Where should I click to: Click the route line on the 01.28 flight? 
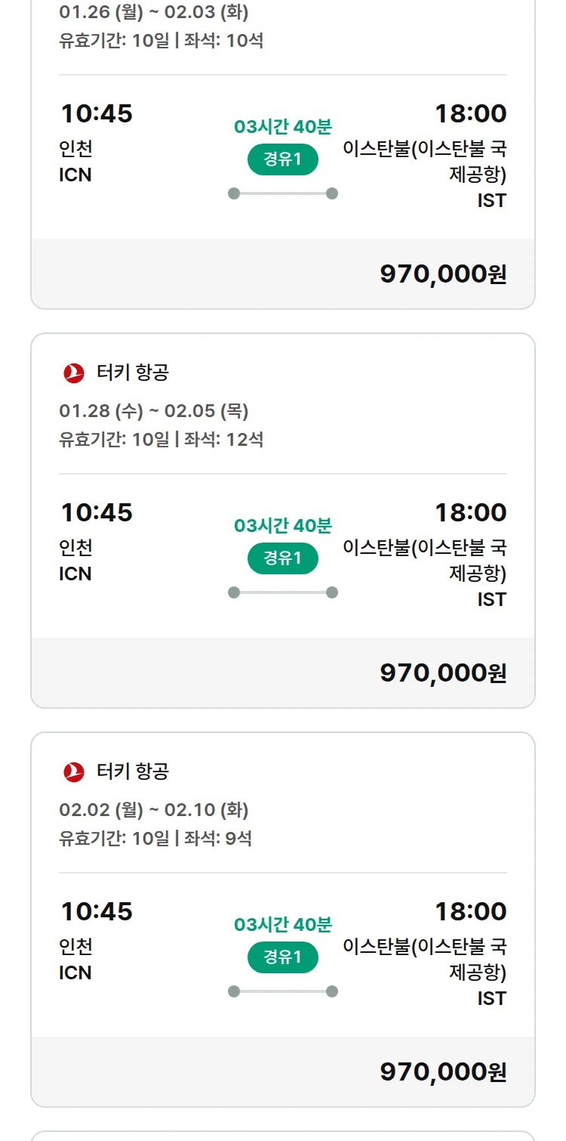283,592
